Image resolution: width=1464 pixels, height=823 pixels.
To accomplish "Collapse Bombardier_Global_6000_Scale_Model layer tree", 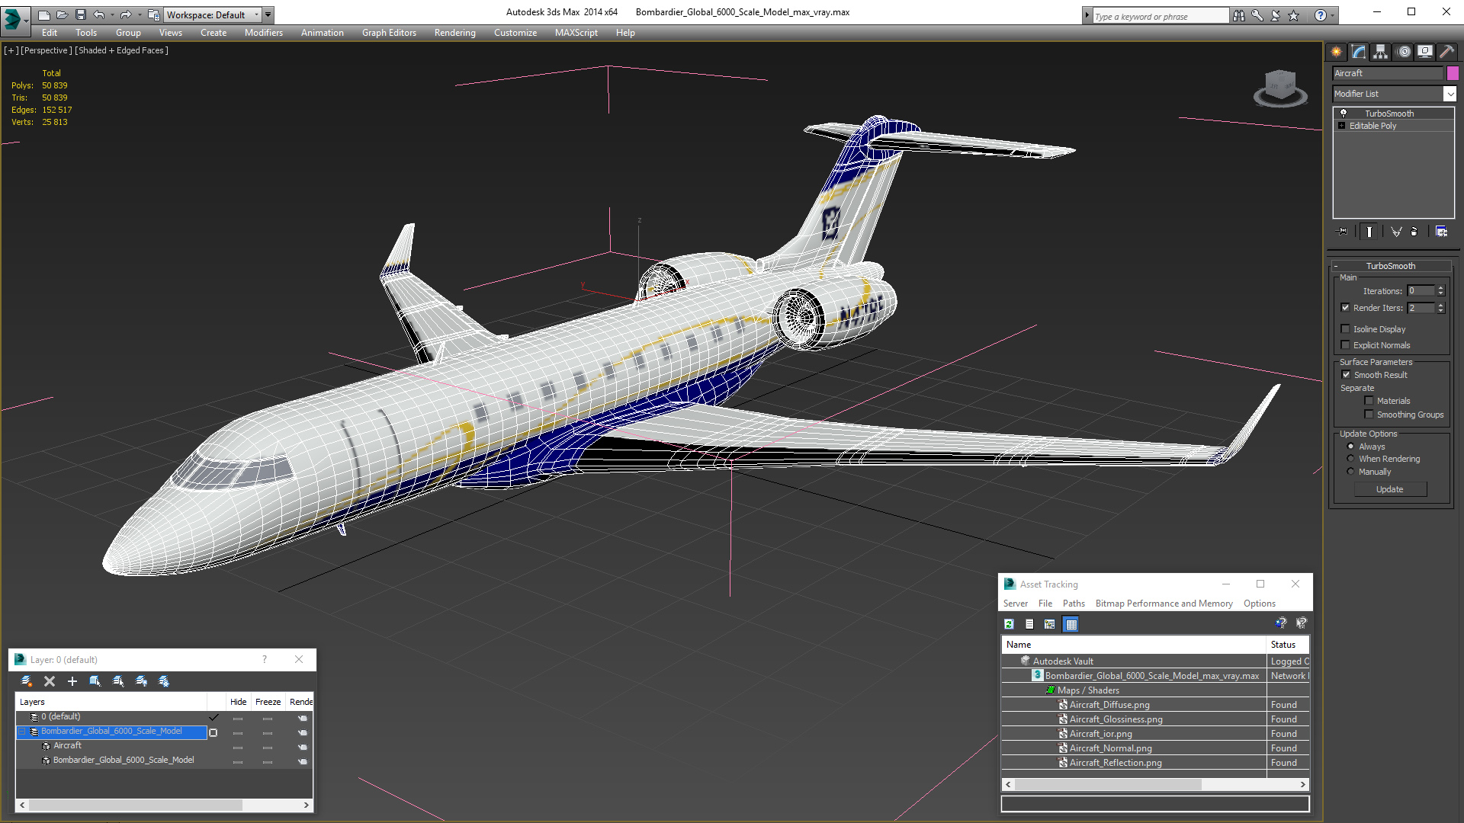I will [x=22, y=732].
